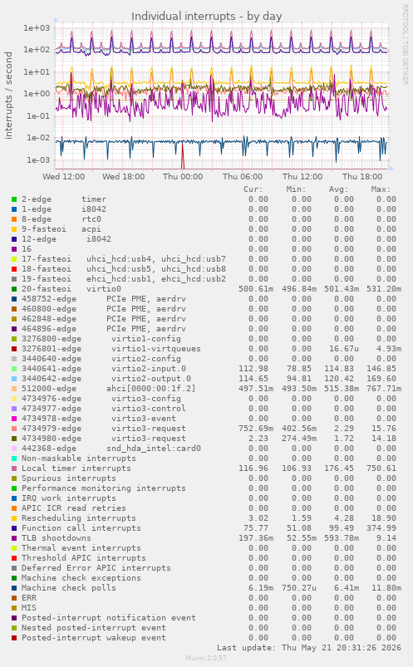Click the Last update timestamp text
The height and width of the screenshot is (667, 413).
click(x=309, y=648)
